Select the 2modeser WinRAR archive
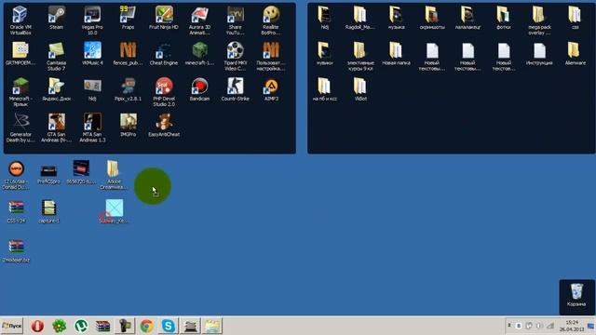 click(16, 247)
